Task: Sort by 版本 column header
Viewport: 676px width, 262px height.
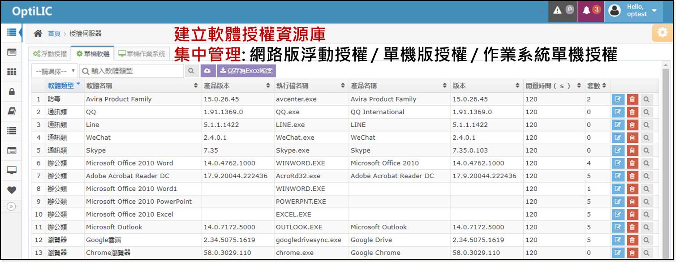Action: 487,86
